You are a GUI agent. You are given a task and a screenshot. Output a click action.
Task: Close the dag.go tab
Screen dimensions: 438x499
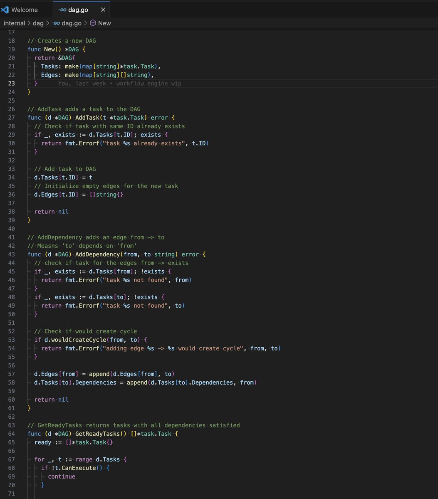[x=103, y=10]
